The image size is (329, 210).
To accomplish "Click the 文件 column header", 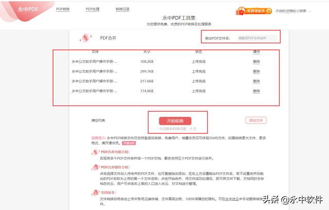I will (95, 51).
